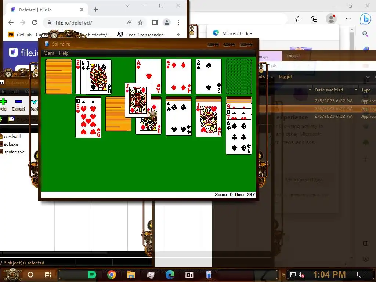
Task: Open the Start menu gear button
Action: click(x=13, y=275)
